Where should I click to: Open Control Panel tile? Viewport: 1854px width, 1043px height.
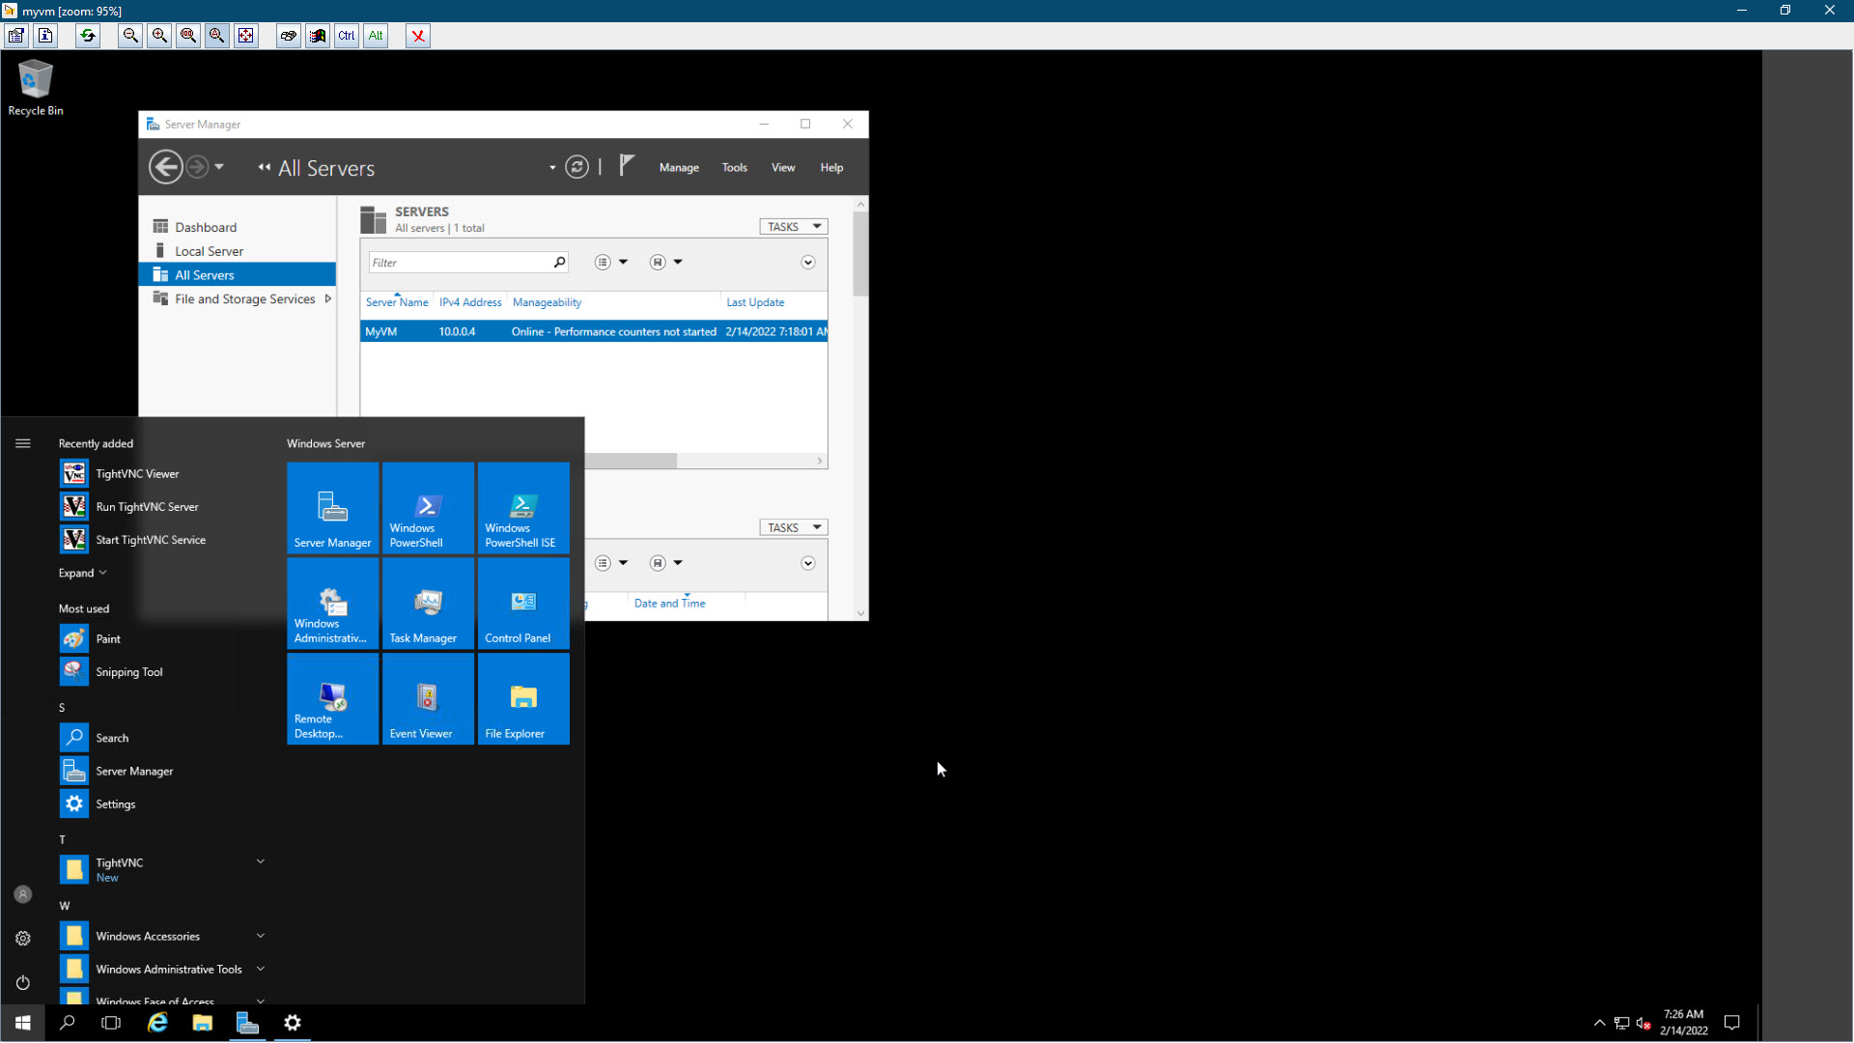[x=523, y=604]
